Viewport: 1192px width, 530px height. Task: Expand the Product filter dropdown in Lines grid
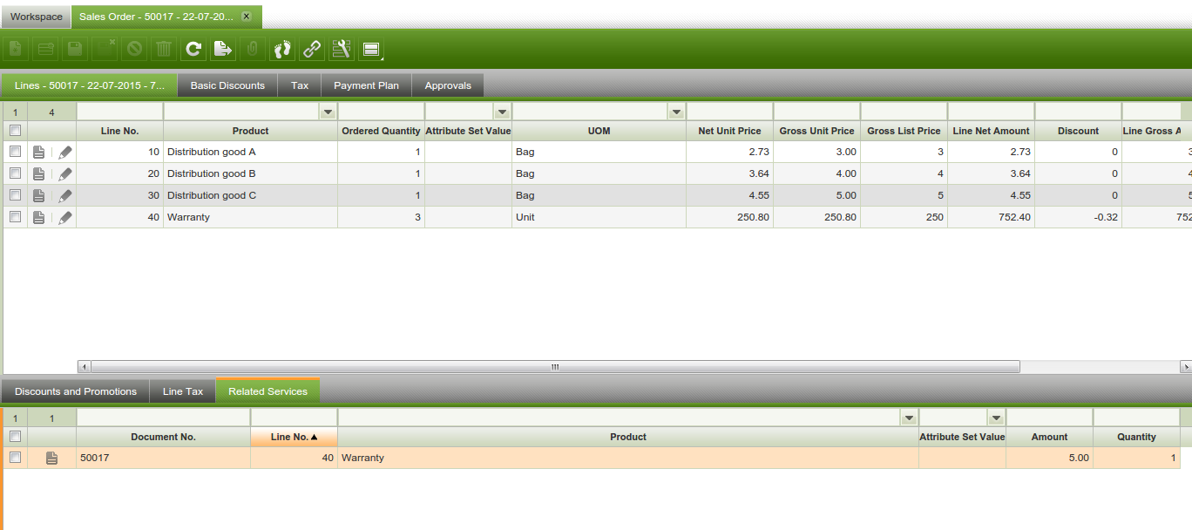(x=328, y=112)
